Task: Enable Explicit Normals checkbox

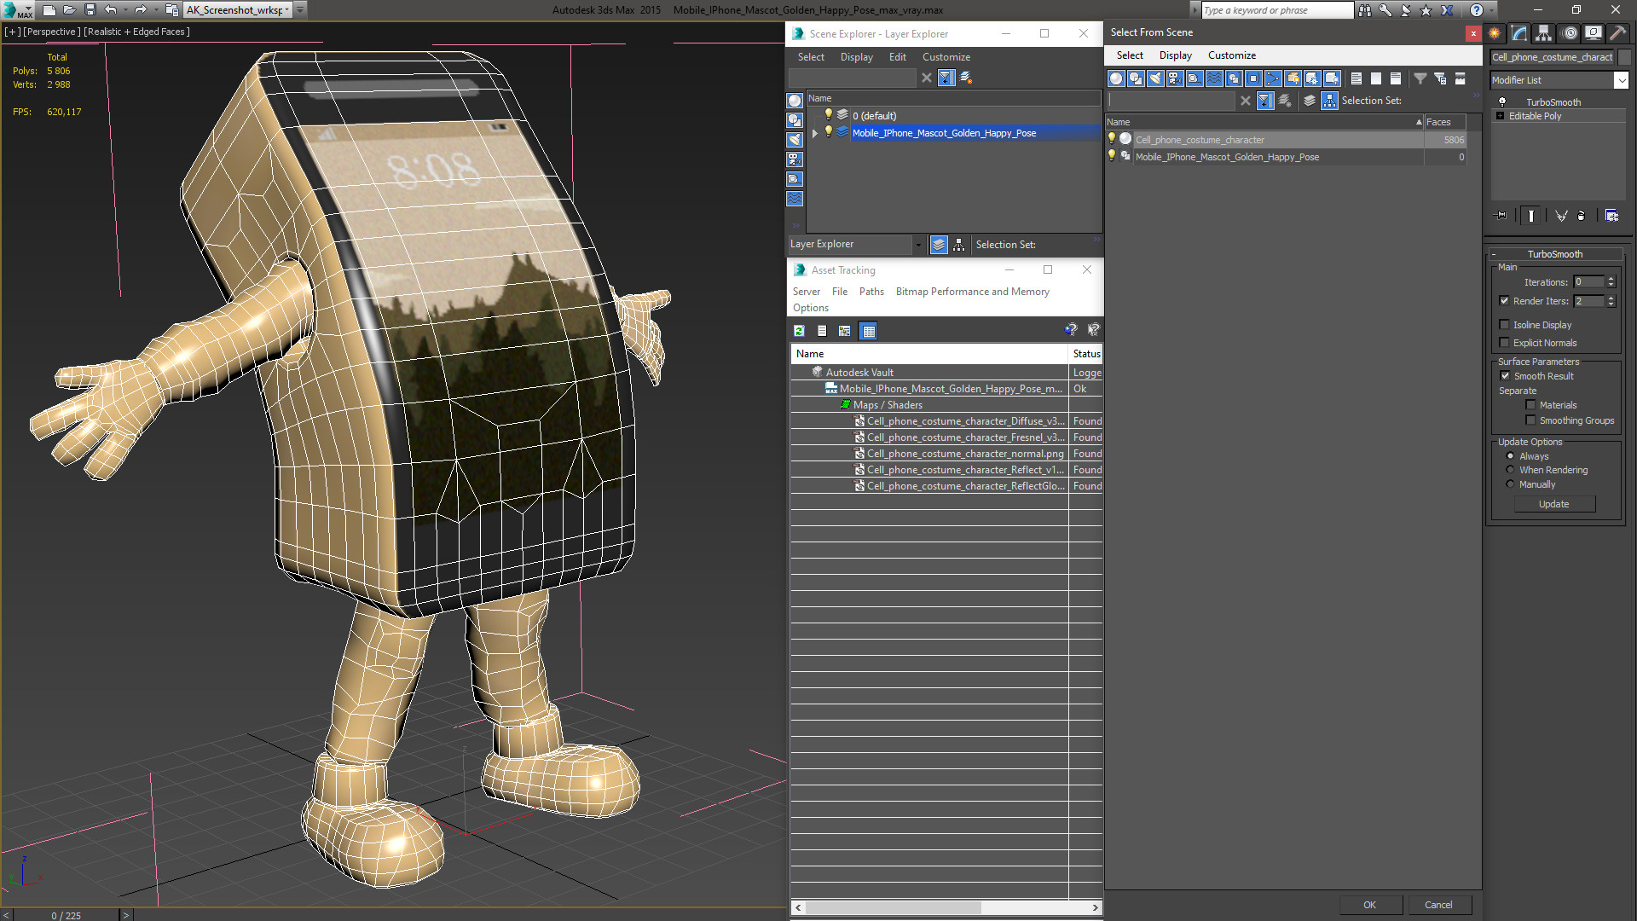Action: [x=1504, y=343]
